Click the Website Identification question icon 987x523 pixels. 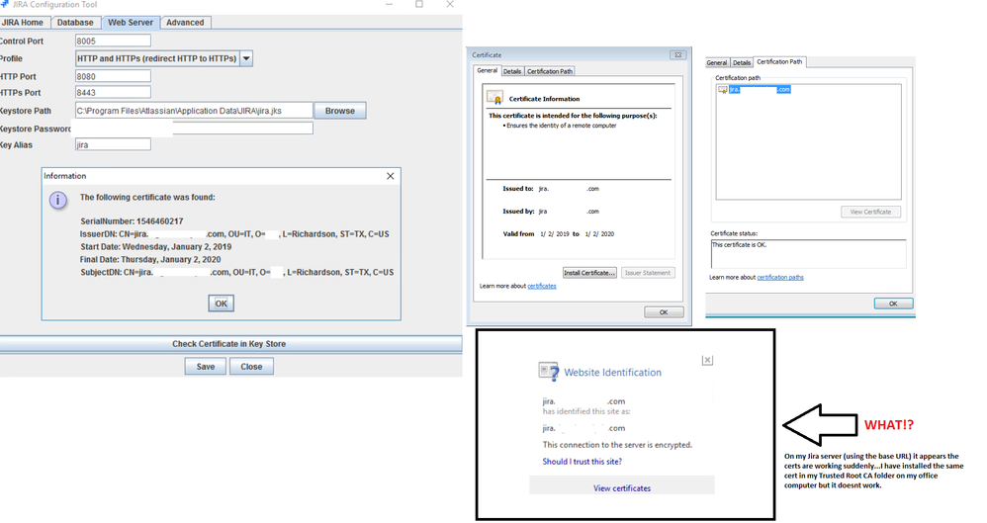tap(548, 371)
